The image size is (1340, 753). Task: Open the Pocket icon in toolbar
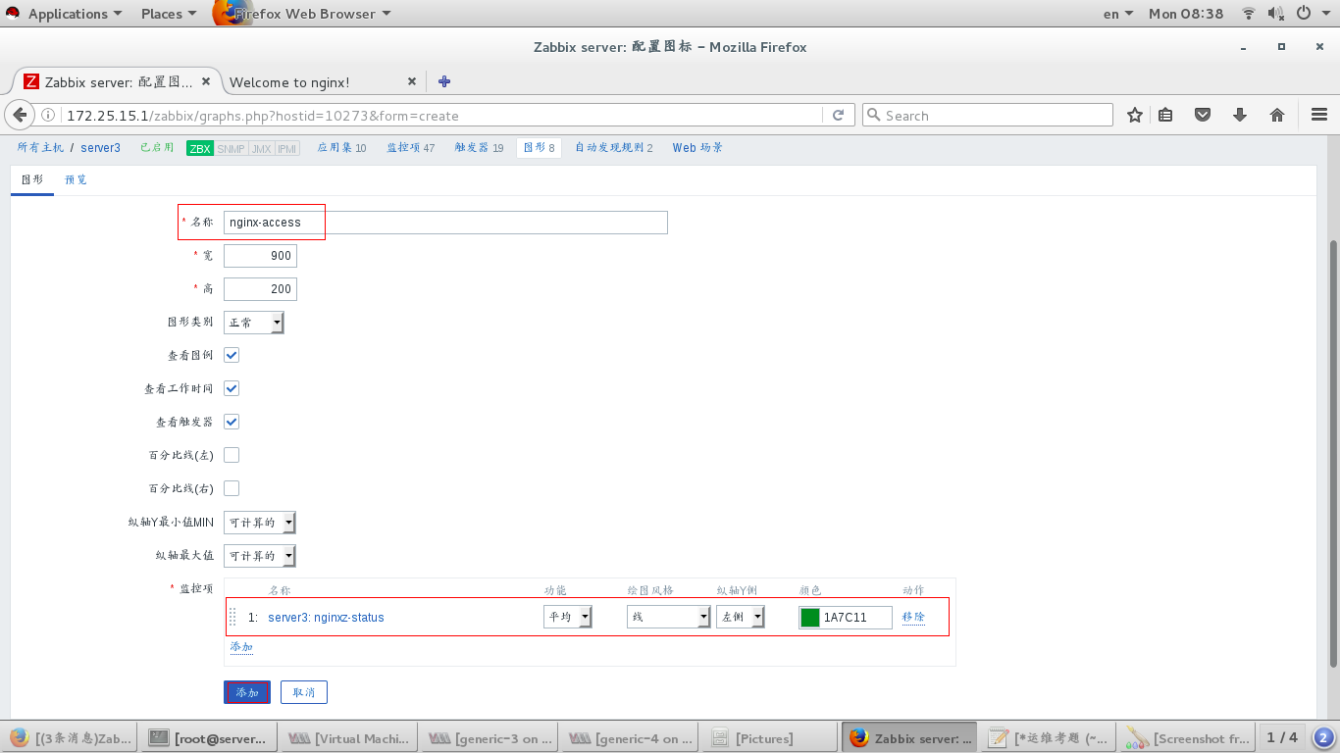coord(1202,115)
